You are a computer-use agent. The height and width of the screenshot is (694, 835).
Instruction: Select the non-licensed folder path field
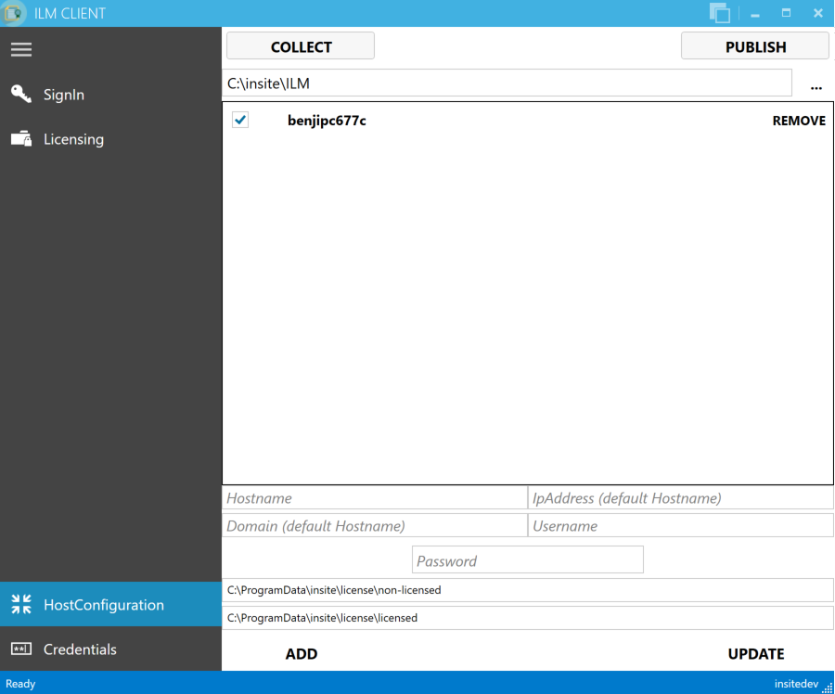click(527, 589)
